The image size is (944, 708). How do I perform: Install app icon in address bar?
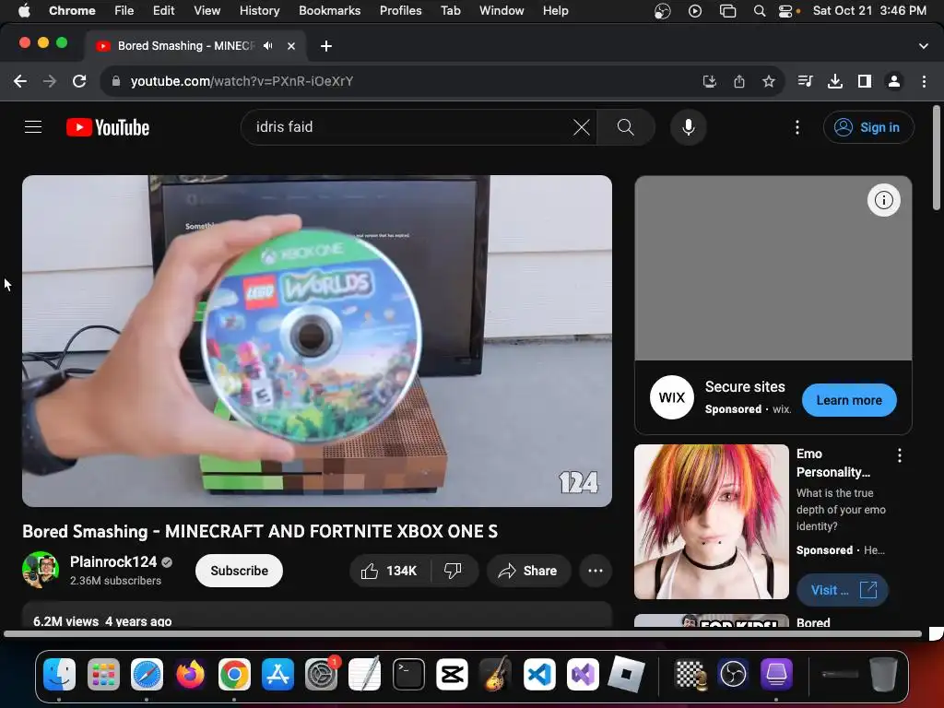point(710,81)
